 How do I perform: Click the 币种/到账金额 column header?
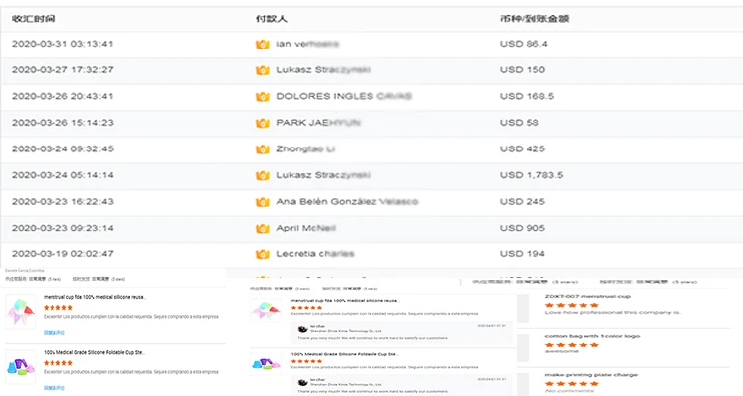click(541, 18)
